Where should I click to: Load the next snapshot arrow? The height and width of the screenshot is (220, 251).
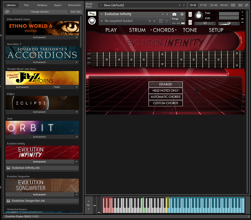coord(154,21)
